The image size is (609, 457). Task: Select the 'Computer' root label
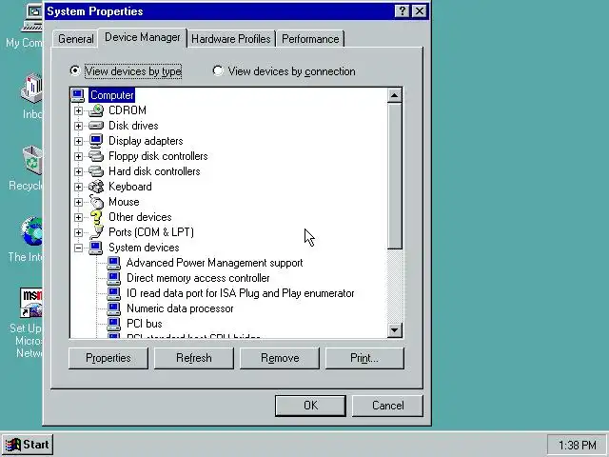112,95
